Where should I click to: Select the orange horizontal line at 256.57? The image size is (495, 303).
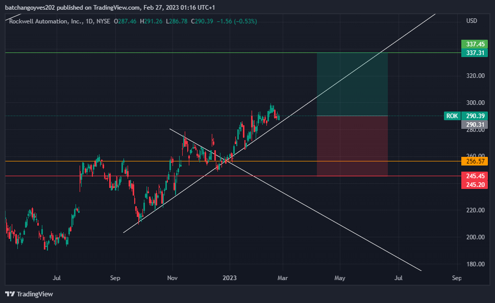pos(233,161)
